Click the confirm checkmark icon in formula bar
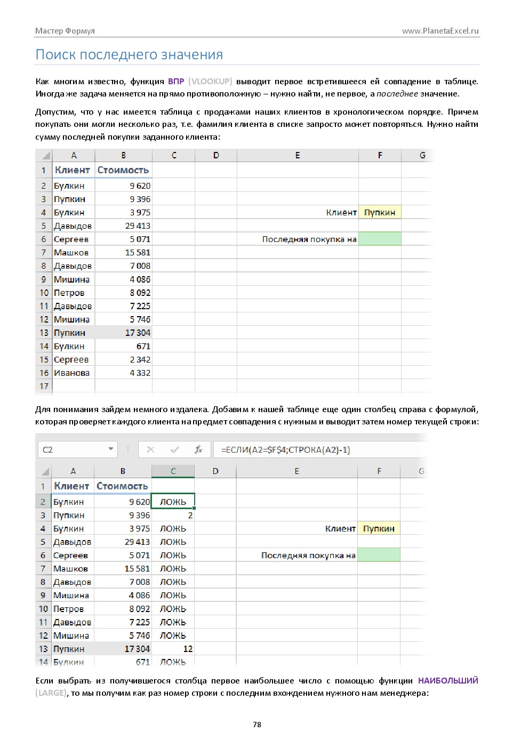The width and height of the screenshot is (529, 748). point(174,449)
